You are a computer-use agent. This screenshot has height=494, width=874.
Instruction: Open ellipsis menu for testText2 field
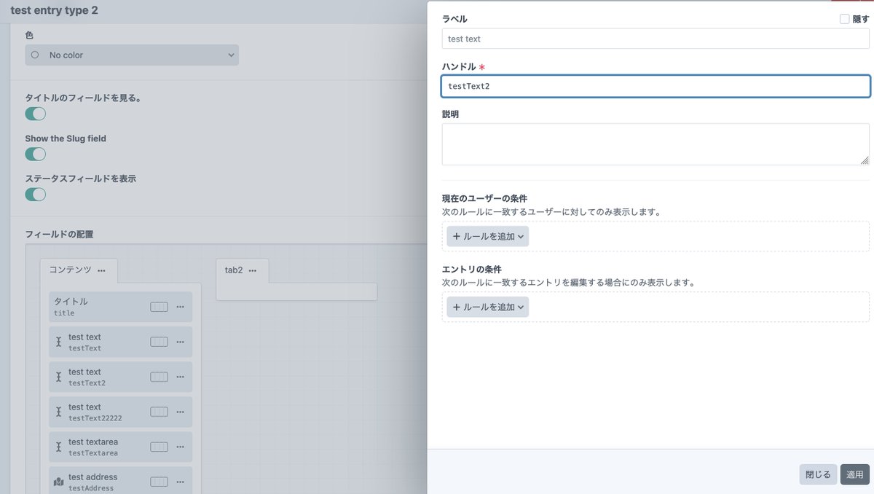click(180, 377)
